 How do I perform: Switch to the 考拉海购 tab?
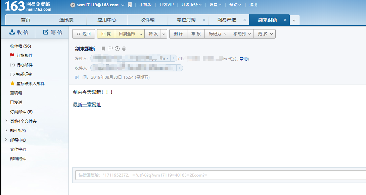click(x=186, y=20)
